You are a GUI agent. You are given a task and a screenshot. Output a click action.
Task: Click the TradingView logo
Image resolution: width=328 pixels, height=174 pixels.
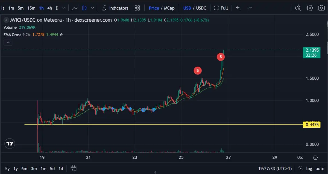pyautogui.click(x=10, y=144)
